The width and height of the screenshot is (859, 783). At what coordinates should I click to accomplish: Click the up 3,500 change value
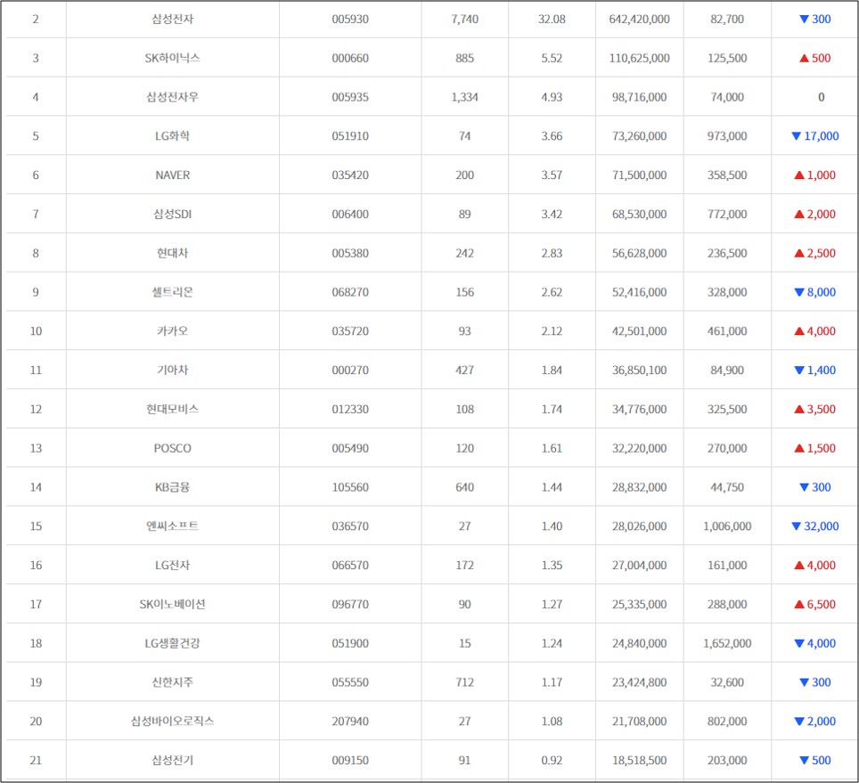tap(815, 409)
